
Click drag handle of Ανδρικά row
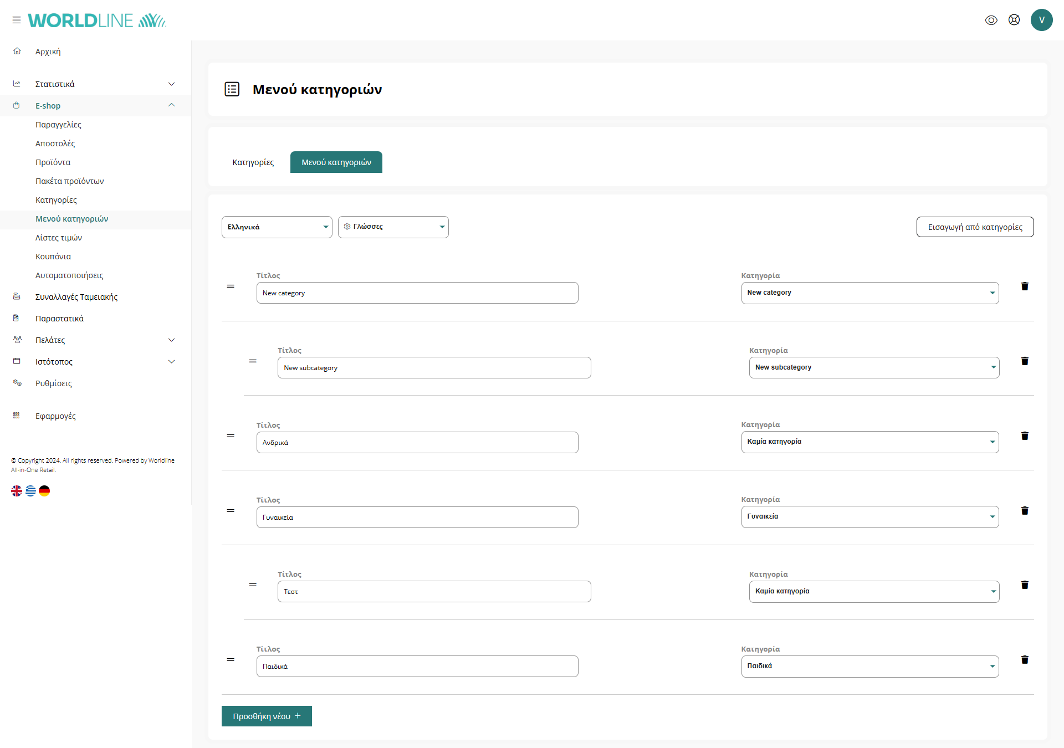point(231,436)
